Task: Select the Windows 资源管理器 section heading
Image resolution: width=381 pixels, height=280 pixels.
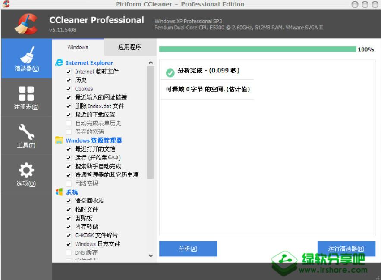Action: click(x=94, y=140)
